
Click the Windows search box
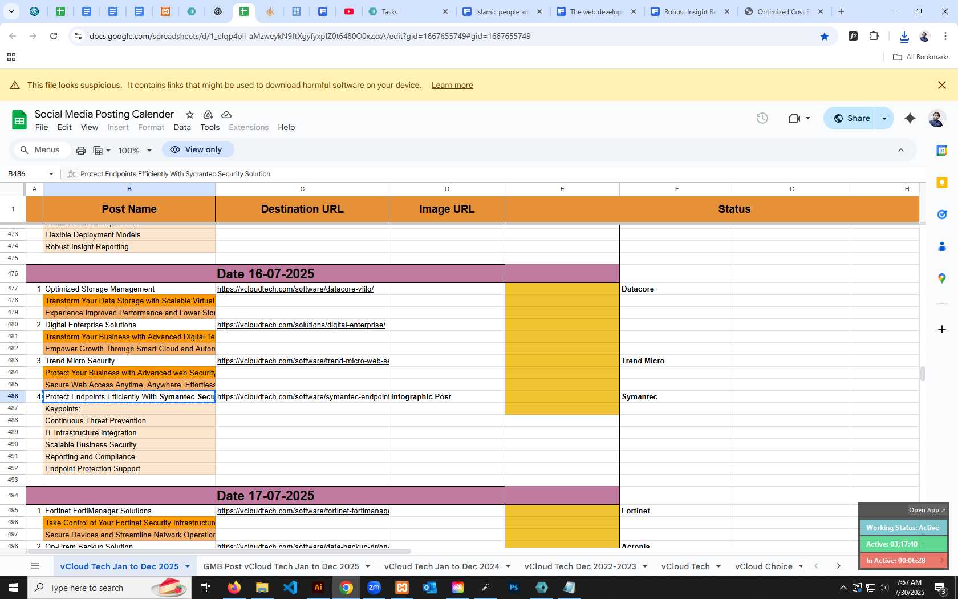coord(109,588)
